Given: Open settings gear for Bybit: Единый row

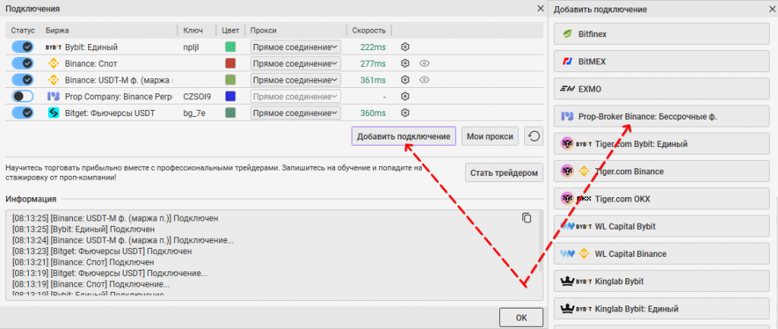Looking at the screenshot, I should point(405,47).
